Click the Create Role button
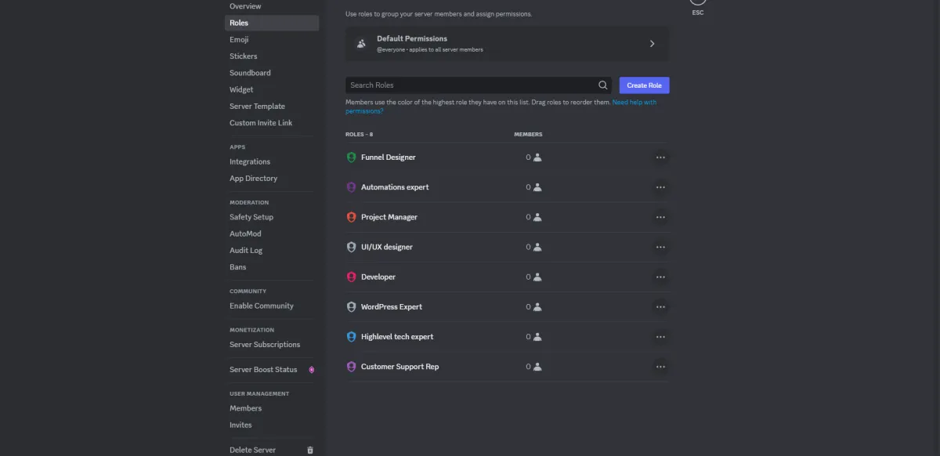 click(644, 85)
